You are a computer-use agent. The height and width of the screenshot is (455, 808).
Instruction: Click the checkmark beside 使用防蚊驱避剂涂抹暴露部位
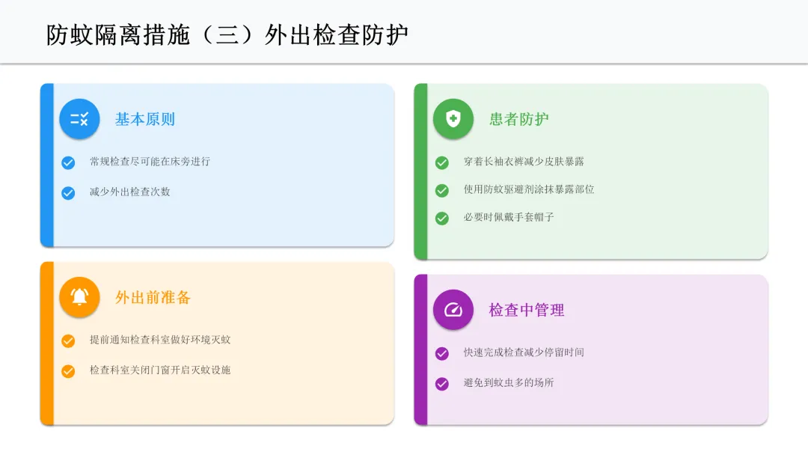coord(442,191)
